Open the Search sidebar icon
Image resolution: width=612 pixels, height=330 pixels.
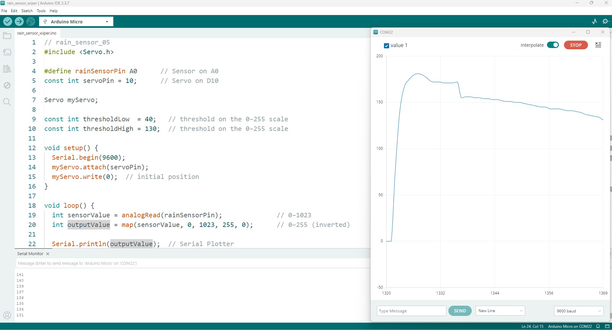7,102
